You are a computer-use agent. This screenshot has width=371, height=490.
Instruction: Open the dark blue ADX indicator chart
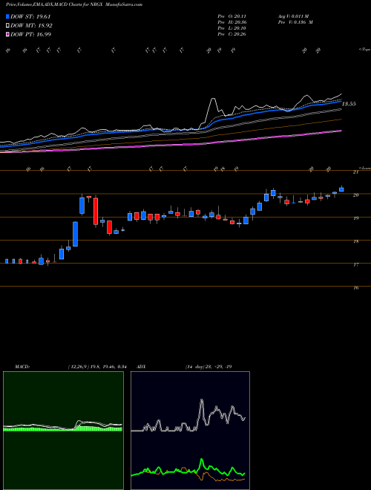190,431
